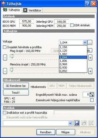Select the Túlhajtás tab
98x138 pixels.
click(11, 10)
